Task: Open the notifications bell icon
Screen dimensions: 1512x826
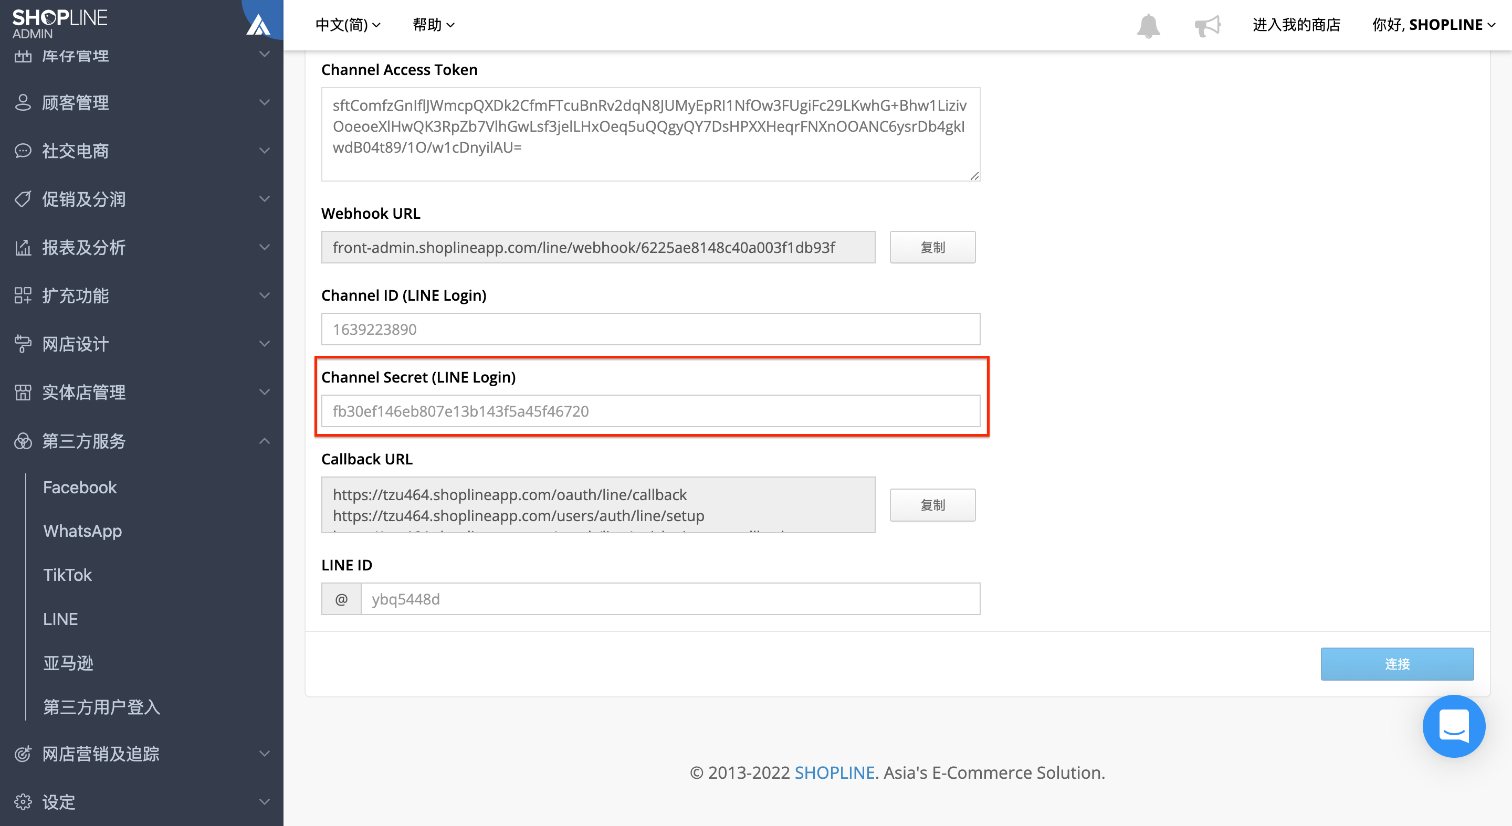Action: (x=1148, y=25)
